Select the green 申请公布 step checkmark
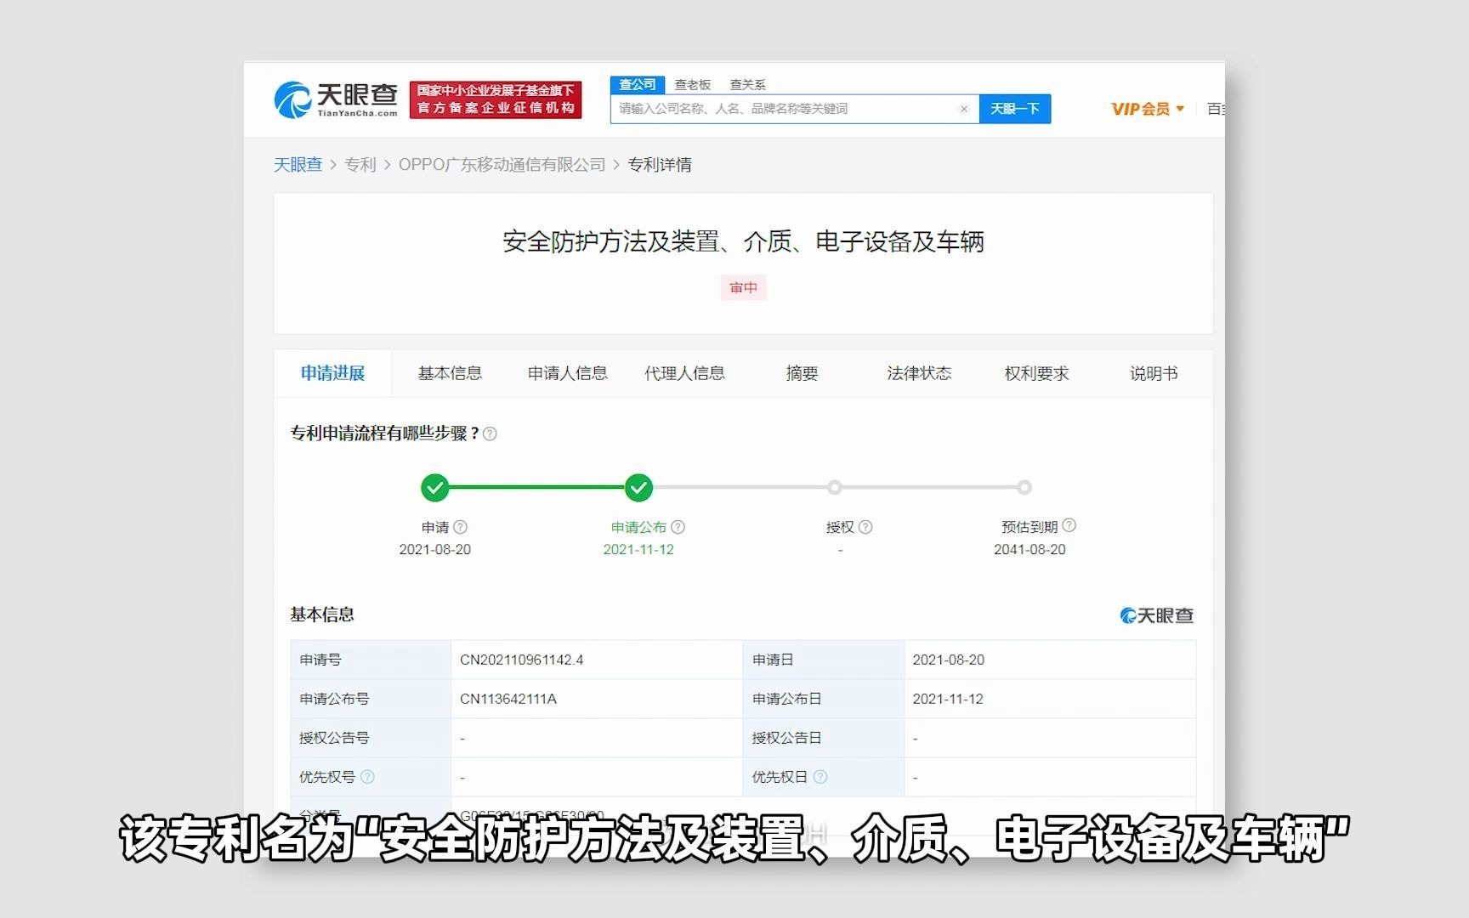The image size is (1469, 918). [638, 488]
